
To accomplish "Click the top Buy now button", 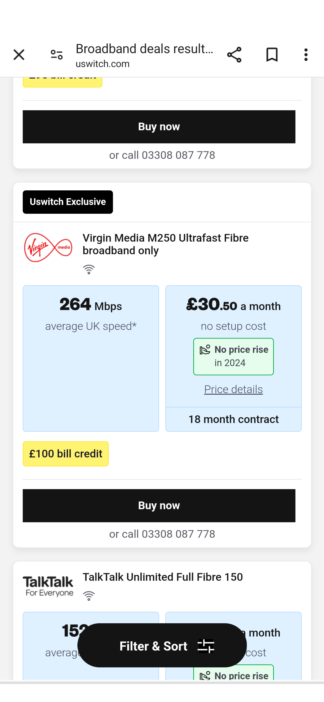I will 159,127.
